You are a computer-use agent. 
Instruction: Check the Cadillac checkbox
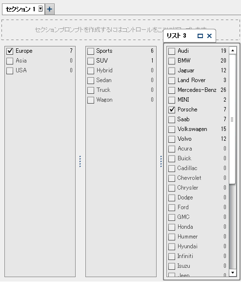coord(172,168)
